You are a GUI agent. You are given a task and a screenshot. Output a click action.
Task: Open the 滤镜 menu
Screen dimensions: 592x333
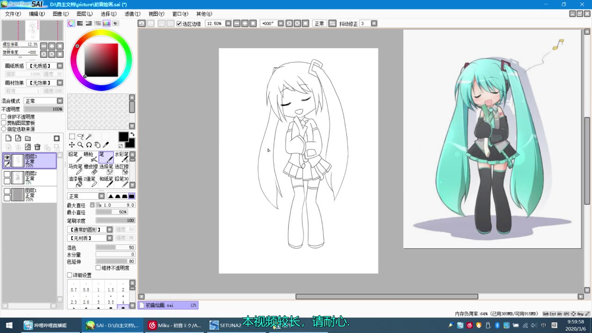coord(132,14)
